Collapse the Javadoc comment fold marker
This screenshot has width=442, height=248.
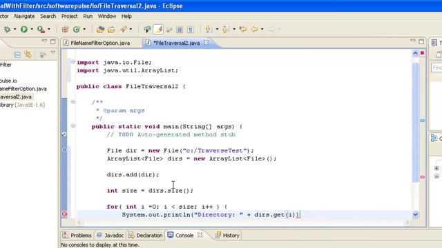(73, 102)
